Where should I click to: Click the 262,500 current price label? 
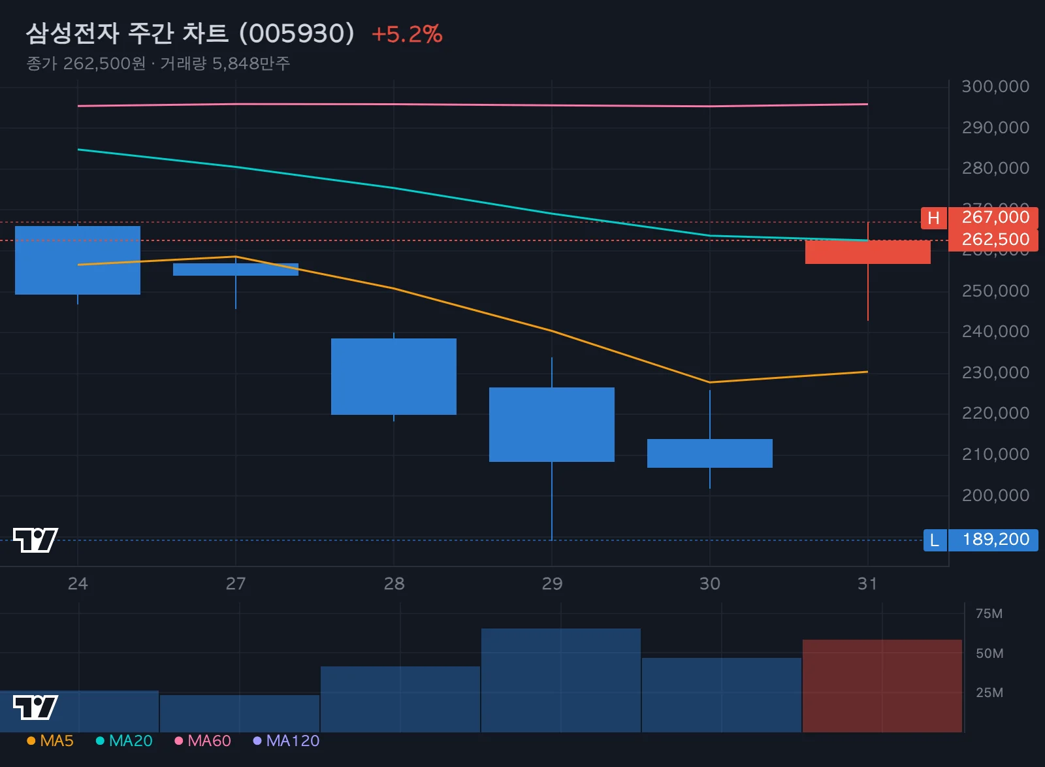coord(993,240)
